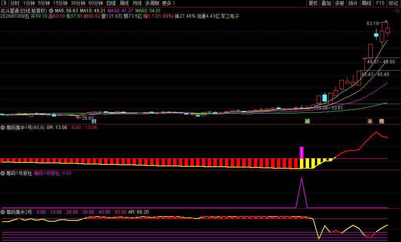The height and width of the screenshot is (242, 401).
Task: Expand the 筹码1号紫柱 indicator menu
Action: point(3,173)
